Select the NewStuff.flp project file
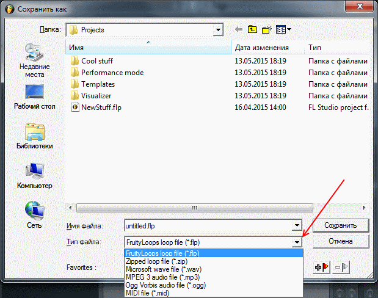 (x=102, y=106)
